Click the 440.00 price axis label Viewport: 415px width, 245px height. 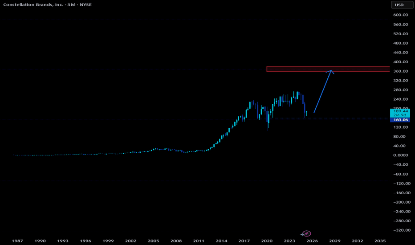[400, 53]
